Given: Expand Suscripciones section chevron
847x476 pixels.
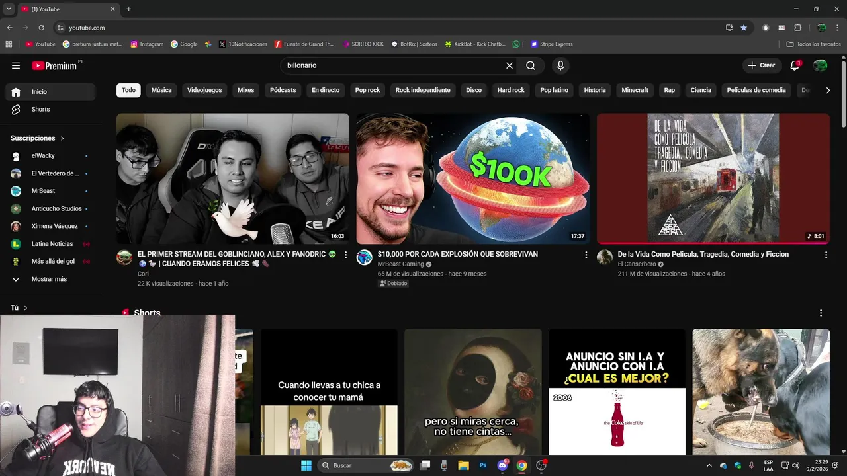Looking at the screenshot, I should coord(62,138).
